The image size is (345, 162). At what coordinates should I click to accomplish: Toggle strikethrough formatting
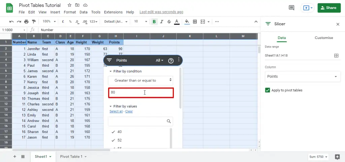[x=169, y=22]
